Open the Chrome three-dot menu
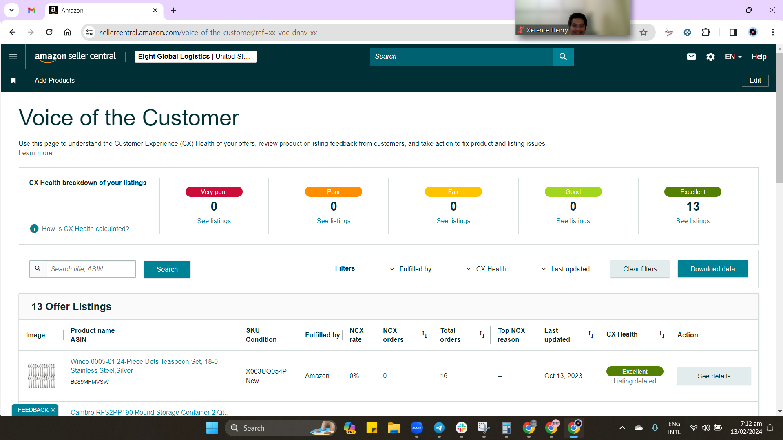Screen dimensions: 783x440 coord(773,32)
